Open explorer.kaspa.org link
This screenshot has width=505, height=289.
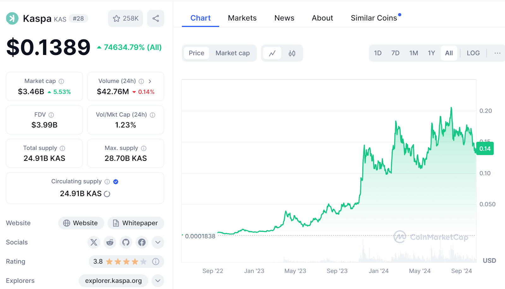[x=113, y=280]
